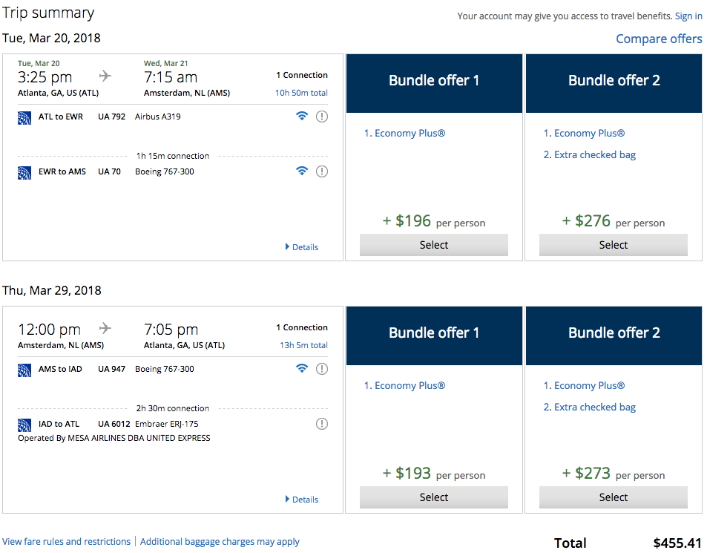Screen dimensions: 707x553
Task: Click the 1h 15m connection text
Action: (173, 156)
